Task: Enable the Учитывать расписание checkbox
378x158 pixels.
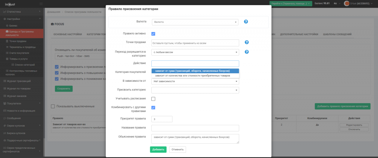Action: [x=153, y=99]
